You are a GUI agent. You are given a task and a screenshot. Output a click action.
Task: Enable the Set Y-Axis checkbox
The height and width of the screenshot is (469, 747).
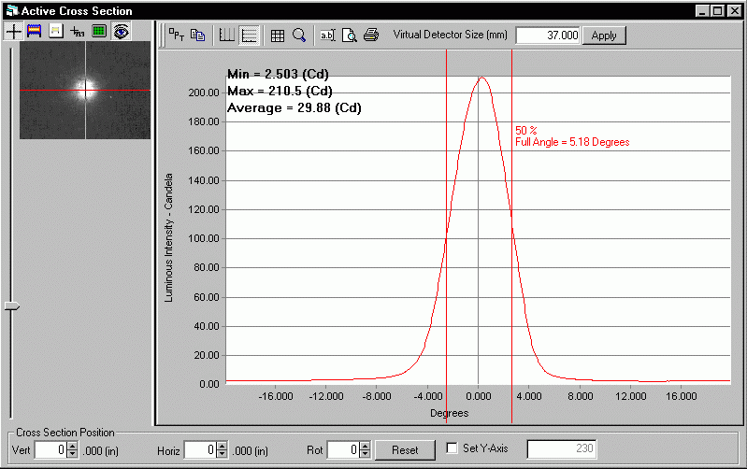(452, 448)
